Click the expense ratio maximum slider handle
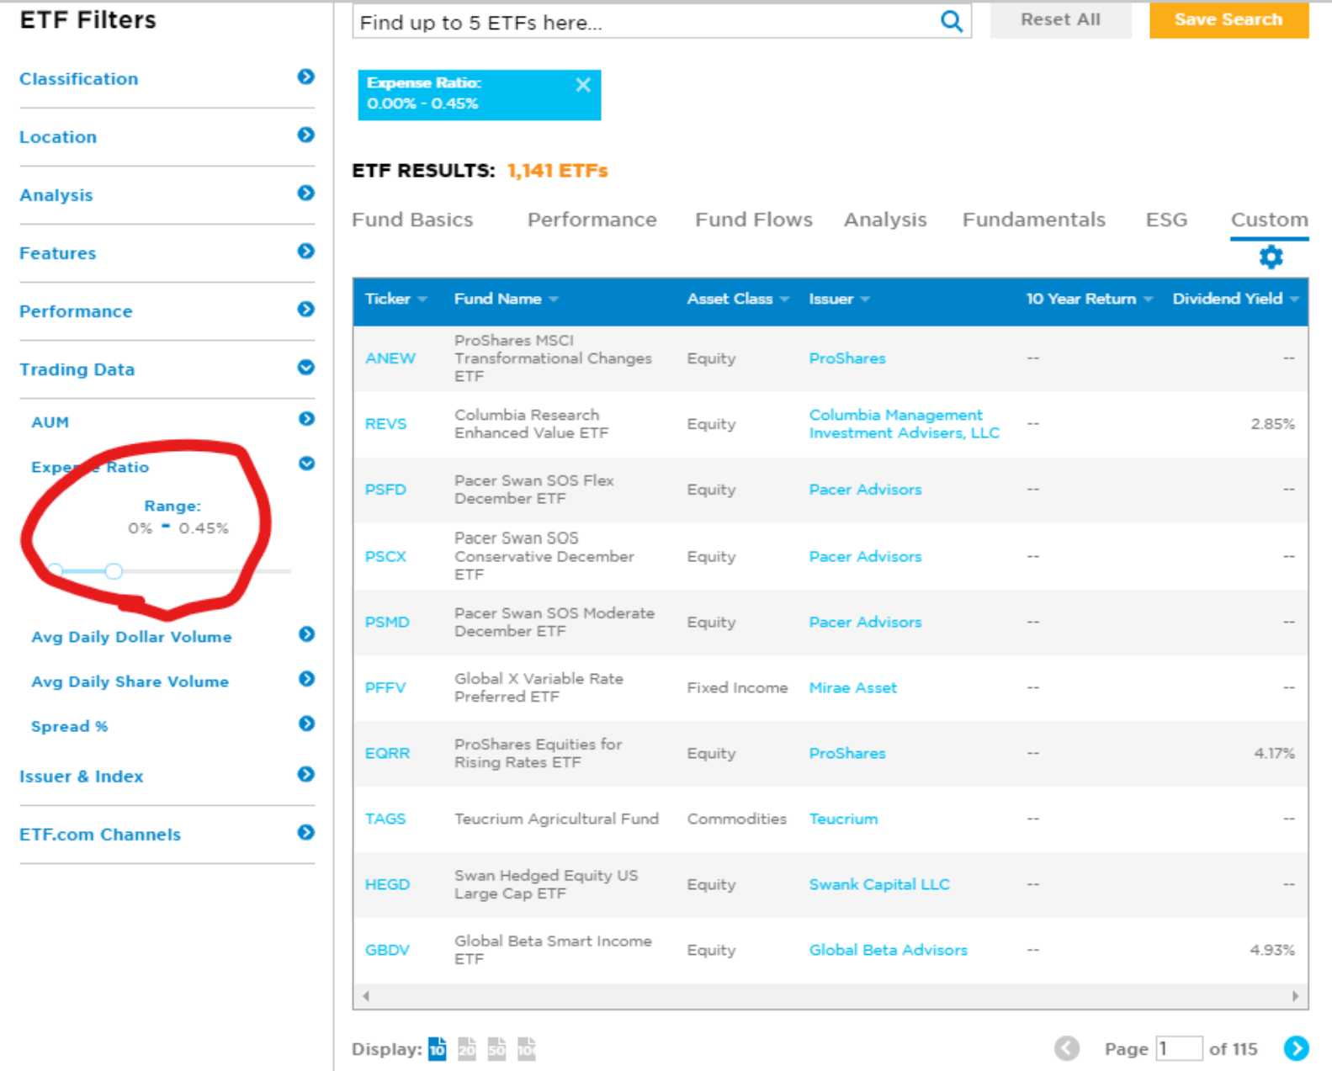 click(x=114, y=571)
